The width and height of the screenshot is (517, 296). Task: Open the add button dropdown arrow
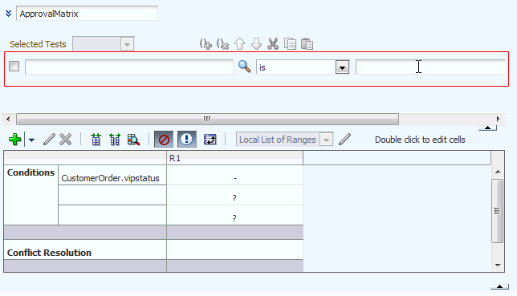pos(31,140)
